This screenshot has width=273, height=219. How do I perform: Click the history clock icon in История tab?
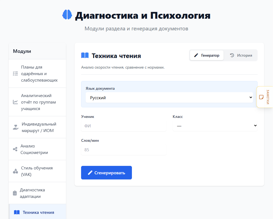(232, 55)
